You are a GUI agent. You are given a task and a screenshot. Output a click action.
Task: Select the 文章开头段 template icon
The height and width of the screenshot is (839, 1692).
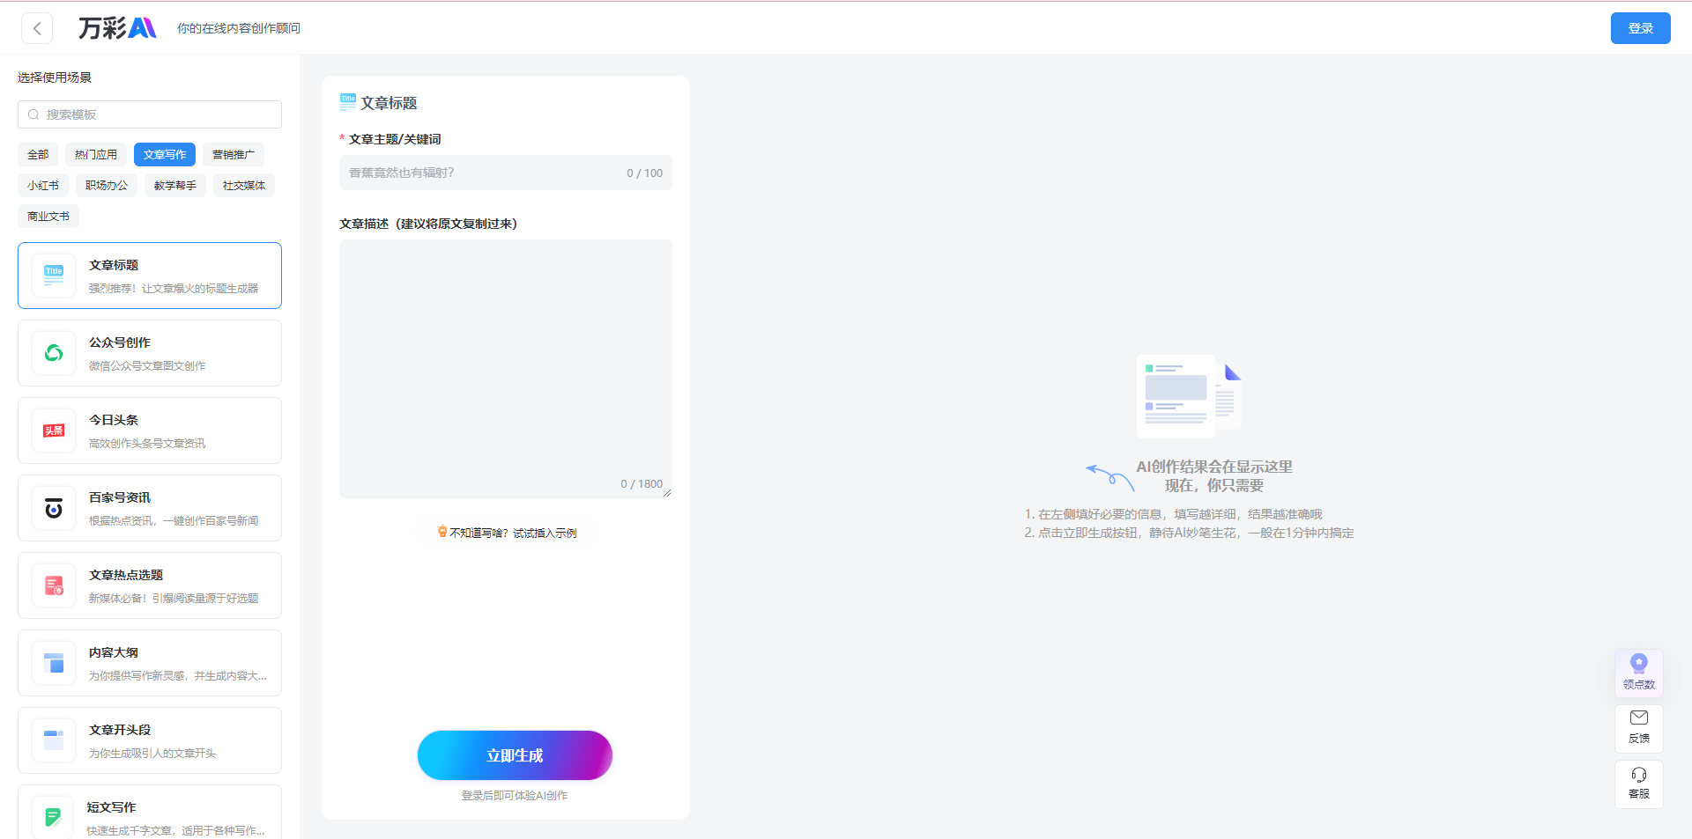[x=53, y=740]
